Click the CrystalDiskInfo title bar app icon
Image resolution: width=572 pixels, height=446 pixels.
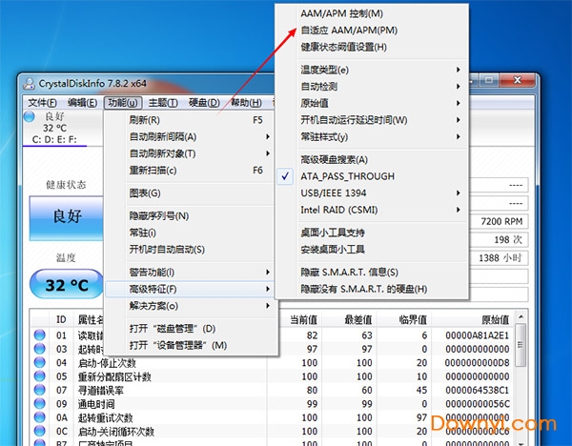31,84
